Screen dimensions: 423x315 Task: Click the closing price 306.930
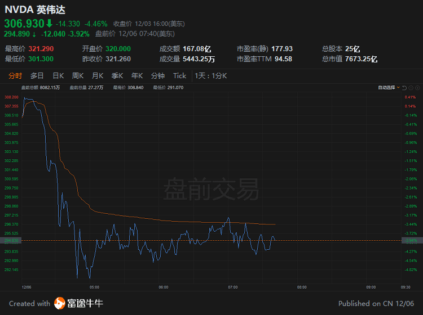pos(24,24)
